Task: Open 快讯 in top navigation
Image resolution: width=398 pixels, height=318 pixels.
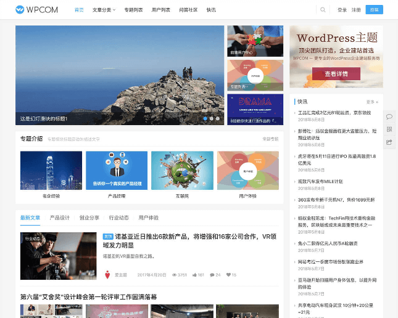Action: point(211,10)
